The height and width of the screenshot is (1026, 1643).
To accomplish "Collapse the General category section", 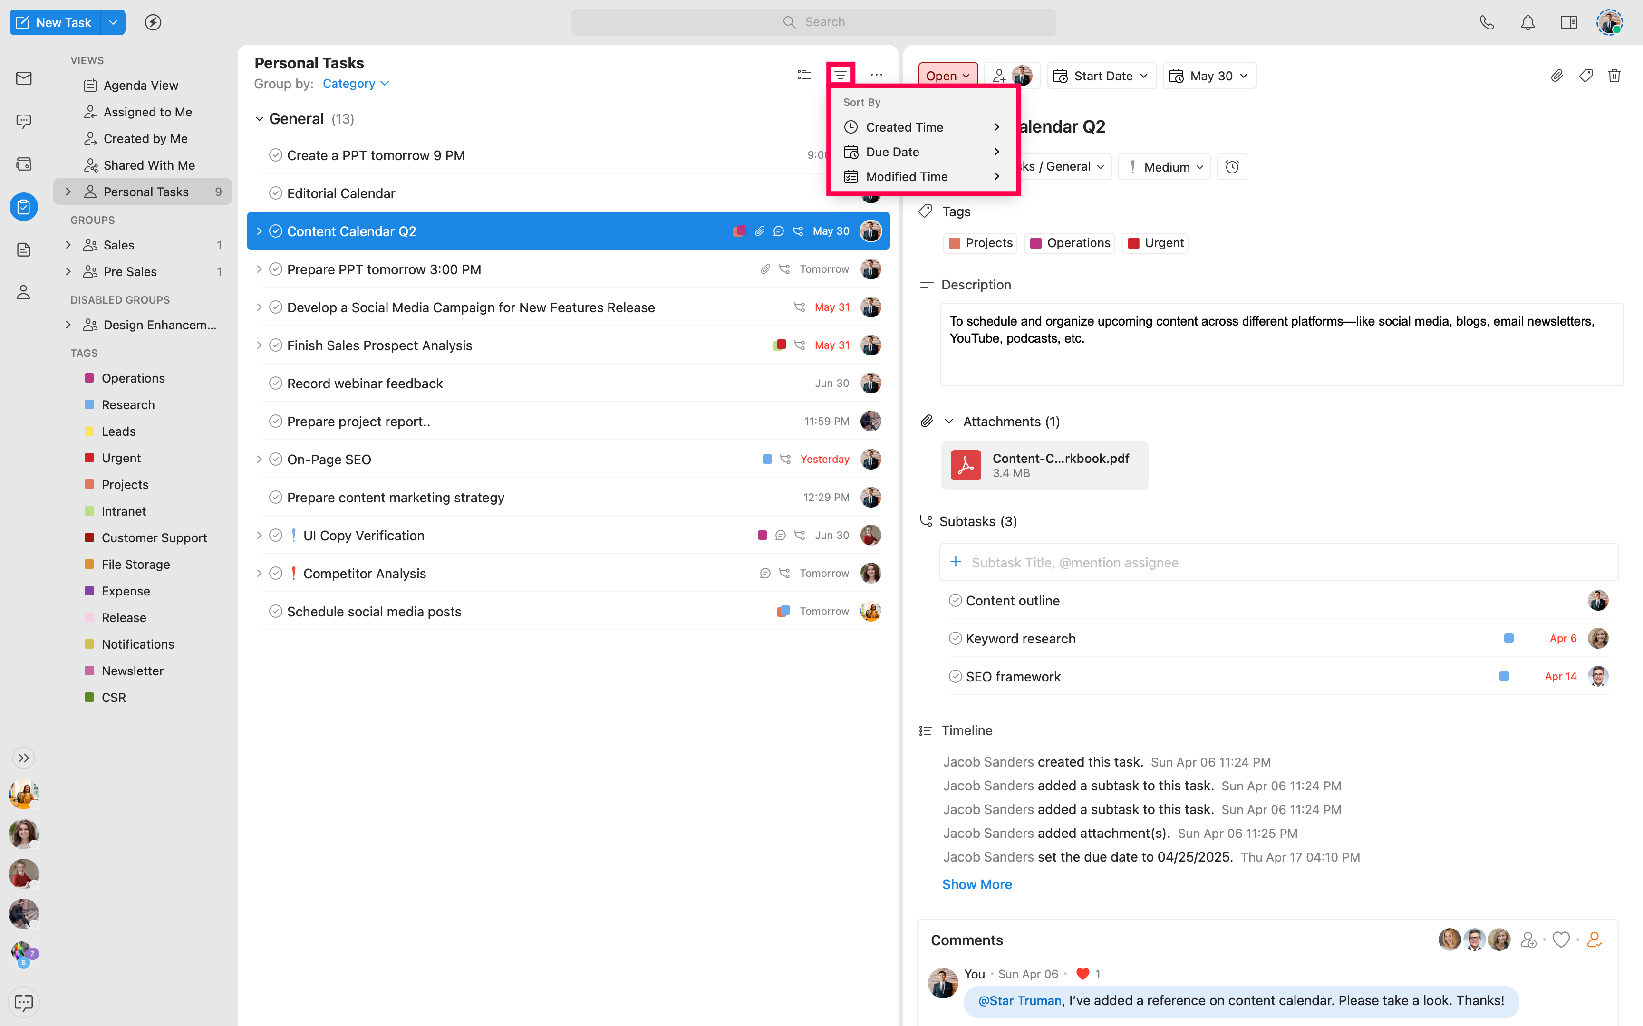I will (x=259, y=119).
